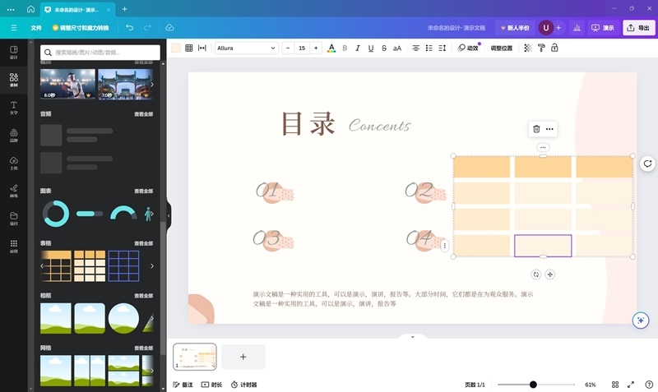Show next table templates with arrow

click(x=151, y=266)
